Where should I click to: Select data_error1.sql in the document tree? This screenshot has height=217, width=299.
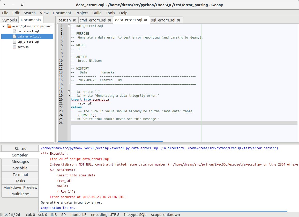[x=29, y=36]
